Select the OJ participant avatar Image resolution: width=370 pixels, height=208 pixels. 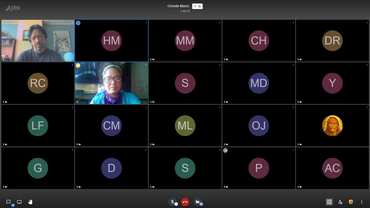tap(259, 126)
